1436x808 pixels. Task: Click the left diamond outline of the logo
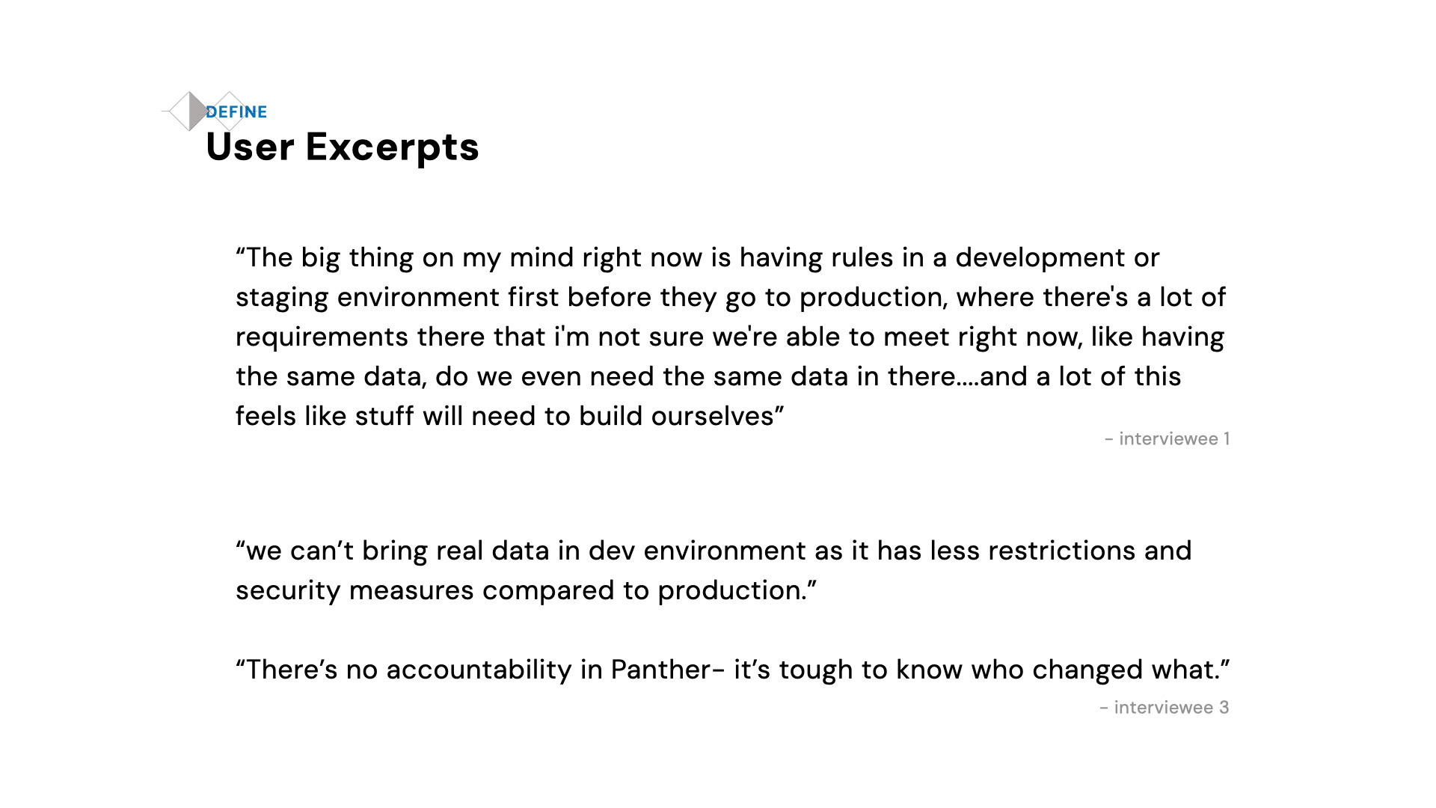click(178, 111)
